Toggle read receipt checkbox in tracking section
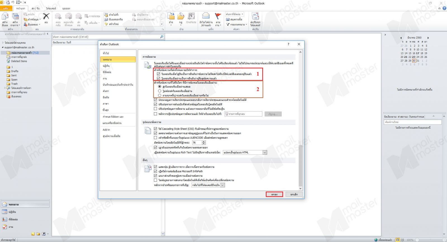447x242 pixels. pos(158,79)
